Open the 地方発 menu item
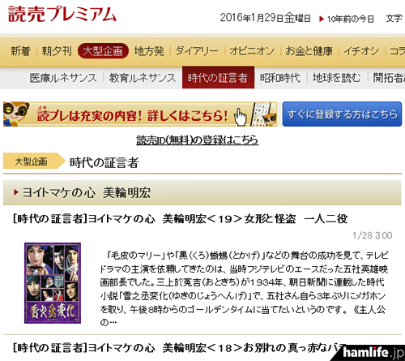Screen dimensions: 405x361 (149, 51)
